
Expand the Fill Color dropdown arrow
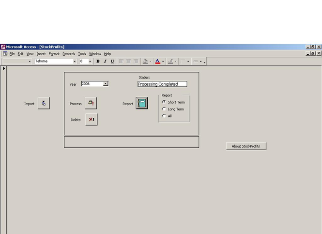click(150, 61)
